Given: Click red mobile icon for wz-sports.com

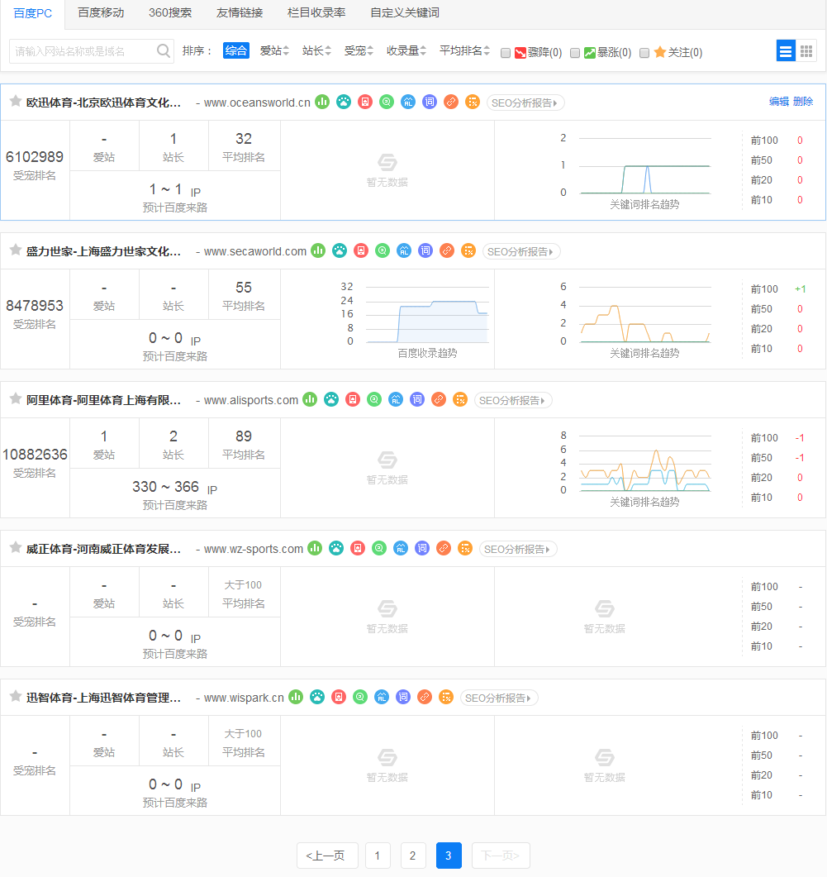Looking at the screenshot, I should [358, 548].
